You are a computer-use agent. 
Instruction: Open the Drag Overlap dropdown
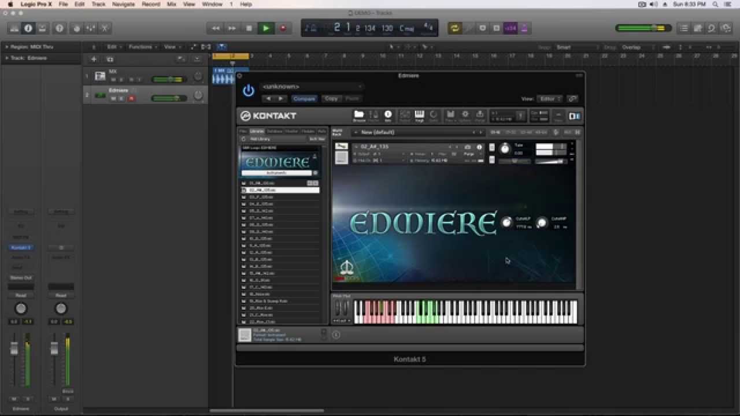point(639,47)
